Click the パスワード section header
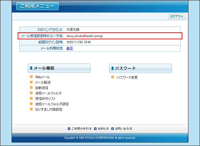The height and width of the screenshot is (146, 200). tap(140, 68)
